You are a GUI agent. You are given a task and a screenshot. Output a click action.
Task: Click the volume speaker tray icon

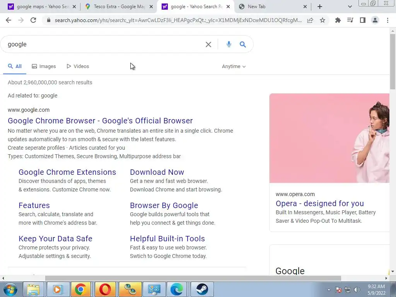(357, 290)
